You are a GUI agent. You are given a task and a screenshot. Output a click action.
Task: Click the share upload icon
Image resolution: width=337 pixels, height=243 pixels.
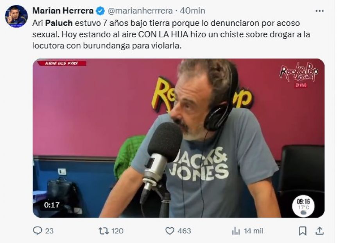point(319,231)
